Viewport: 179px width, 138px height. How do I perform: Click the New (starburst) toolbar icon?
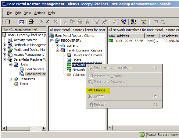41,22
